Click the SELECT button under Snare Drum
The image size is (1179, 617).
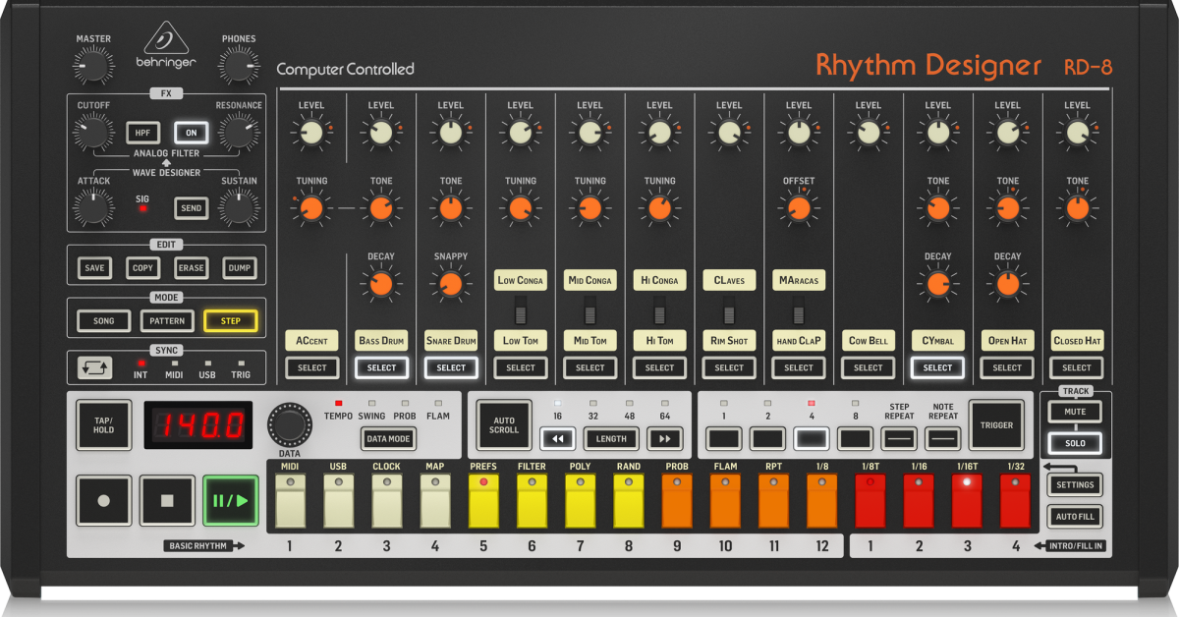pos(451,367)
